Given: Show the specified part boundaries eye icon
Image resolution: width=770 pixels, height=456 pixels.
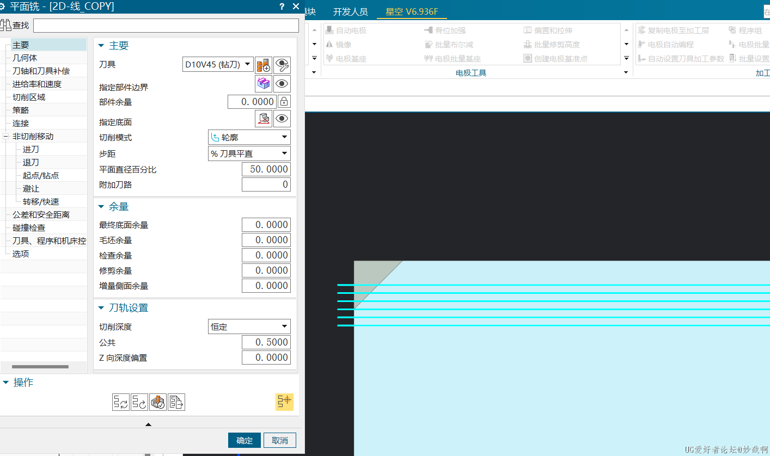Looking at the screenshot, I should [282, 84].
